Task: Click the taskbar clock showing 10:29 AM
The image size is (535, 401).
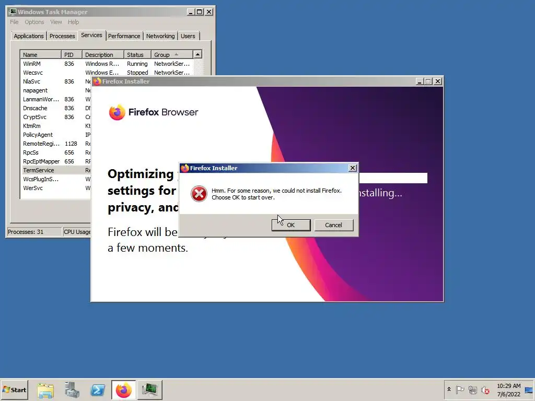Action: (509, 390)
